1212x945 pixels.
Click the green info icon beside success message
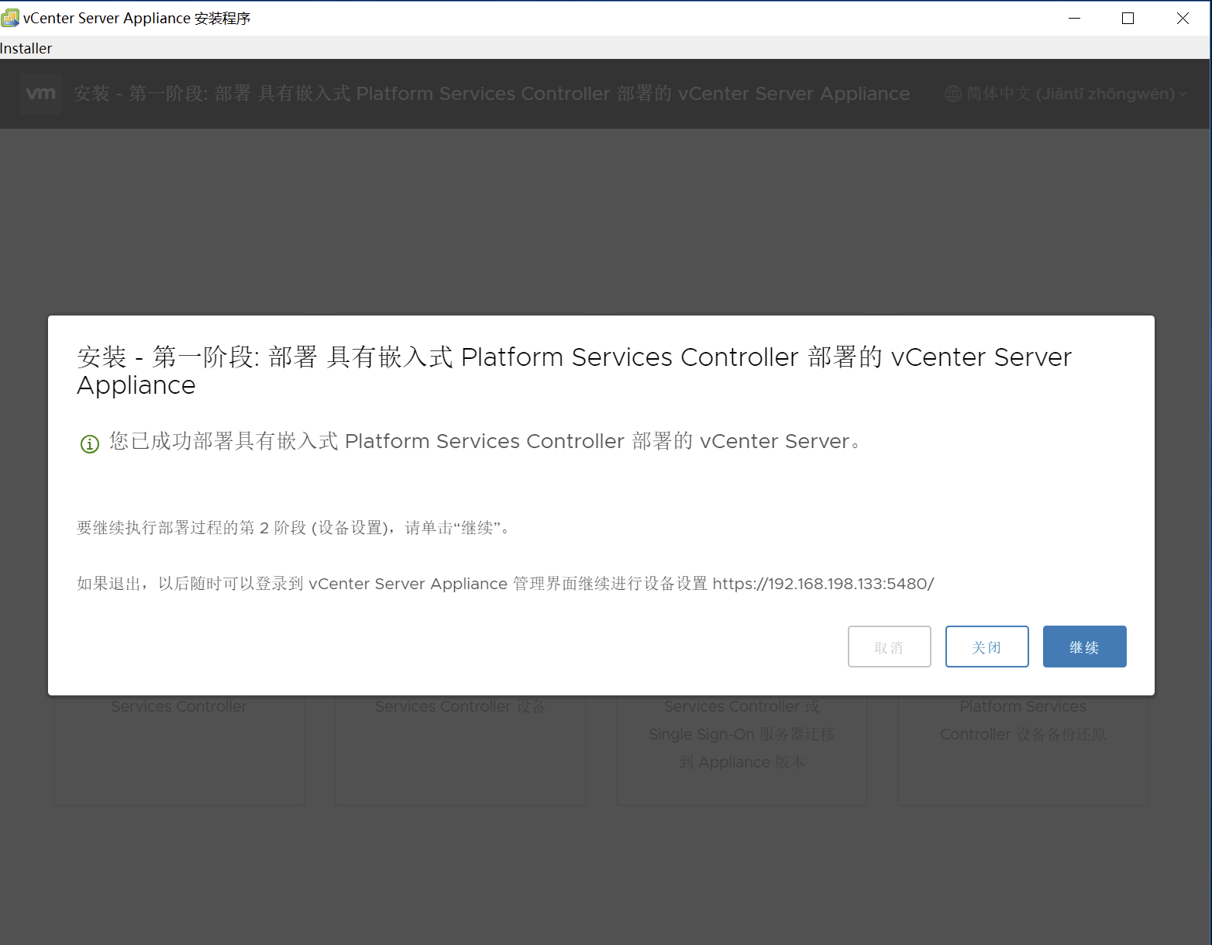coord(90,443)
